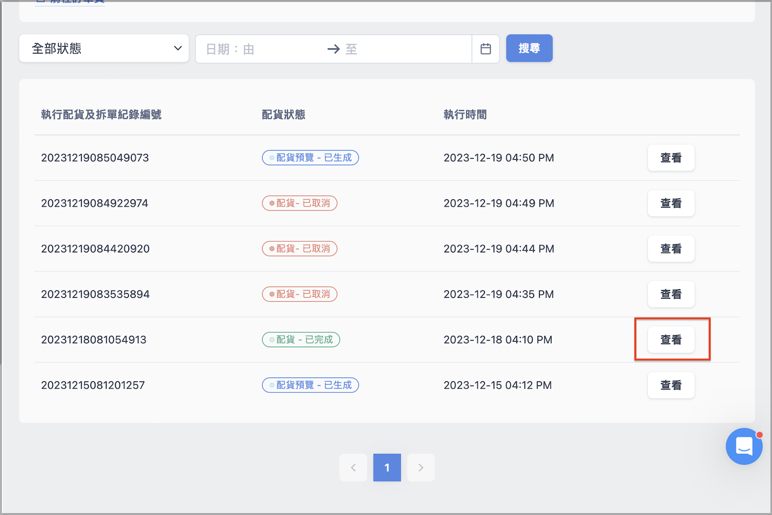Image resolution: width=772 pixels, height=515 pixels.
Task: Go to previous page arrow
Action: pyautogui.click(x=353, y=467)
